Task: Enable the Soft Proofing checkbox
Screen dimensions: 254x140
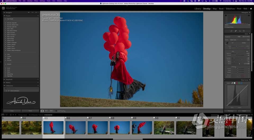Action: coord(56,111)
